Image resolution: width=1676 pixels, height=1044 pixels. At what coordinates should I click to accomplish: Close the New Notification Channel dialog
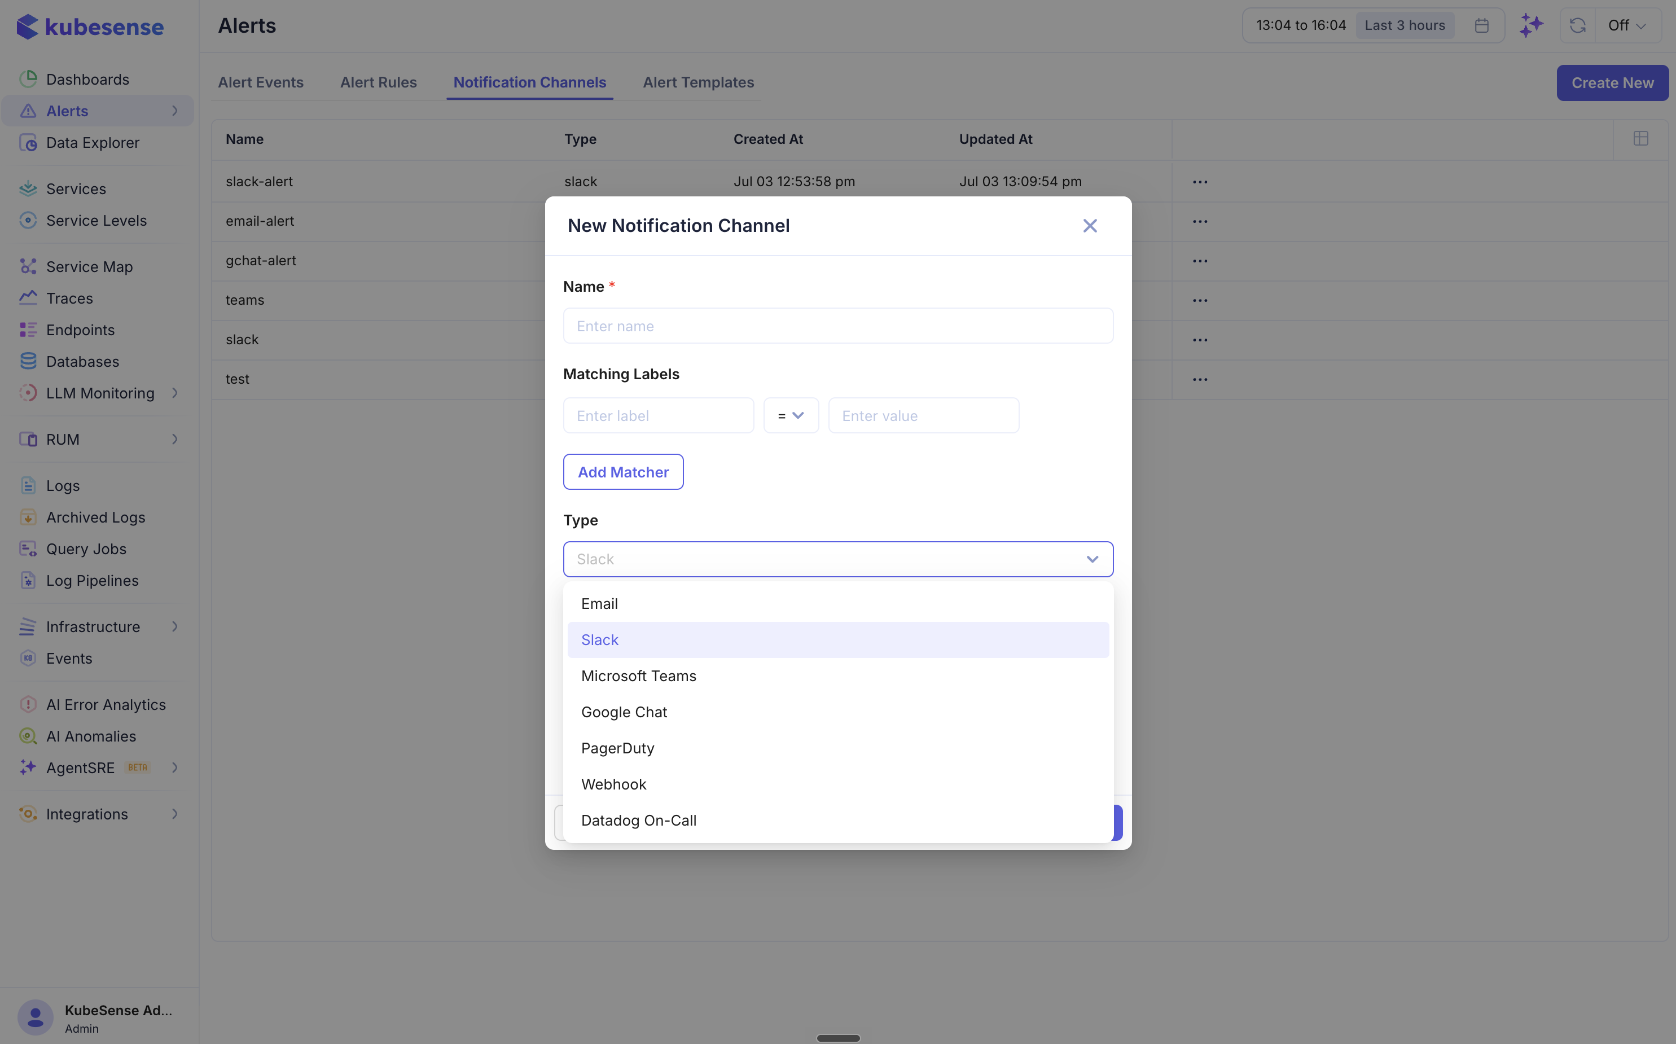pyautogui.click(x=1090, y=226)
